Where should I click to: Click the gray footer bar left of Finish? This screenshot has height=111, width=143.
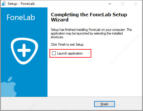tap(47, 104)
